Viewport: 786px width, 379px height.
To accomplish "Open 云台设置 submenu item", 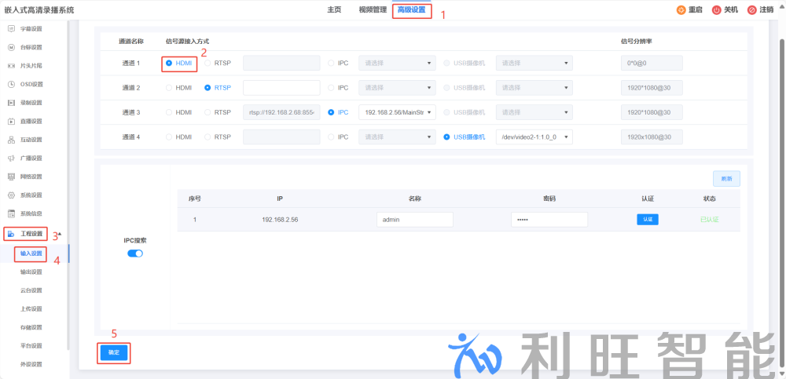I will [x=31, y=290].
